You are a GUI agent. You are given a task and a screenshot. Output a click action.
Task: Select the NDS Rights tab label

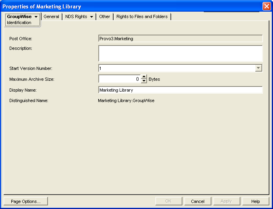click(76, 17)
